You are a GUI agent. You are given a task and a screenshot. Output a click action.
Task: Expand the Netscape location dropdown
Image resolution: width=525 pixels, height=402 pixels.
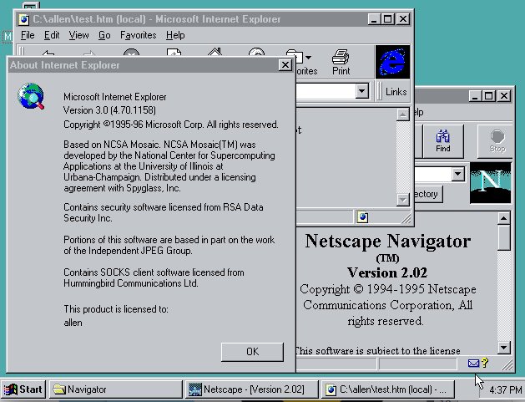457,175
